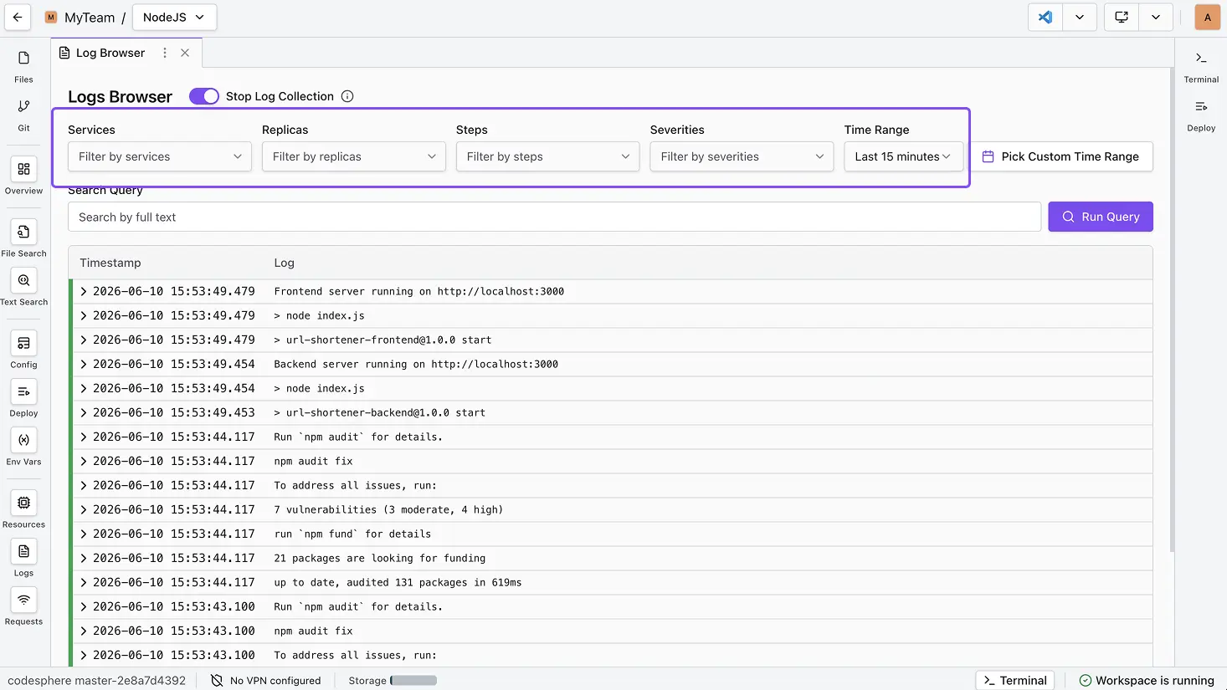The height and width of the screenshot is (690, 1227).
Task: Click codesphere master-2e8a7d4392 version text
Action: tap(97, 680)
